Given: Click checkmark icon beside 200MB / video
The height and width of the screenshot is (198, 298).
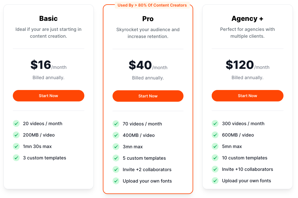Looking at the screenshot, I should (x=16, y=135).
